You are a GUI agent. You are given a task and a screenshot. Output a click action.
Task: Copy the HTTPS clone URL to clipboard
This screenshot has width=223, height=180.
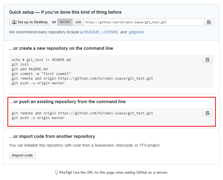tap(209, 22)
